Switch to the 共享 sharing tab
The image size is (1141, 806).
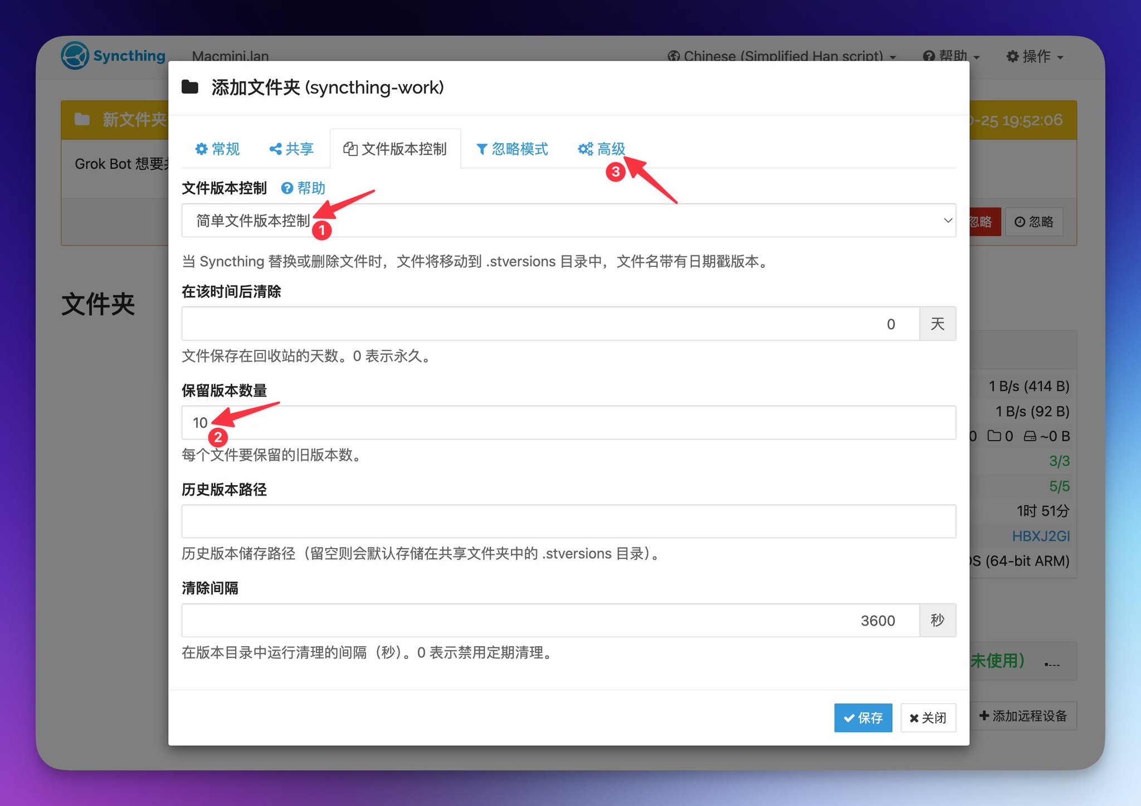(291, 149)
